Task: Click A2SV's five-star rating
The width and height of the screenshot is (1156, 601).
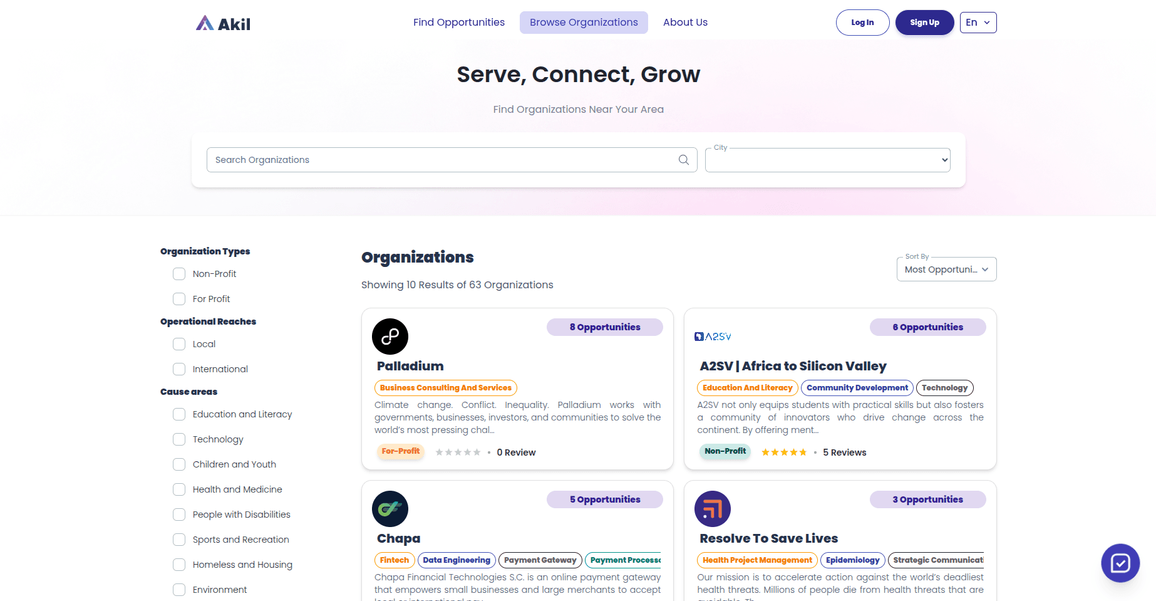Action: pyautogui.click(x=784, y=452)
